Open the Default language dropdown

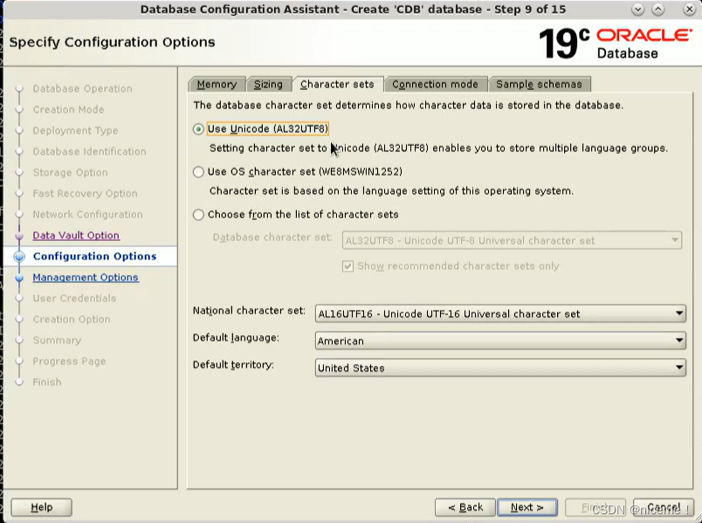coord(678,341)
